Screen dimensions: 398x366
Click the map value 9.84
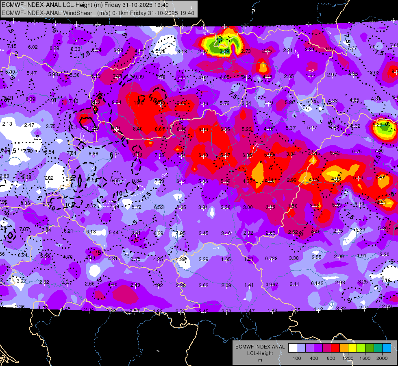(x=137, y=181)
